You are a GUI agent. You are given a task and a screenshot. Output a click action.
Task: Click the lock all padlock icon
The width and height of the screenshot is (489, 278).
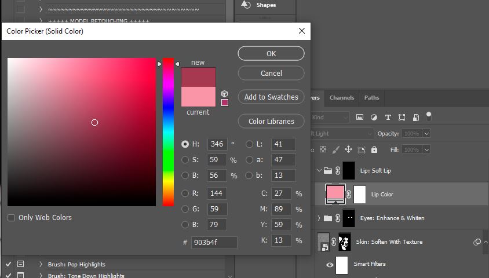coord(374,149)
